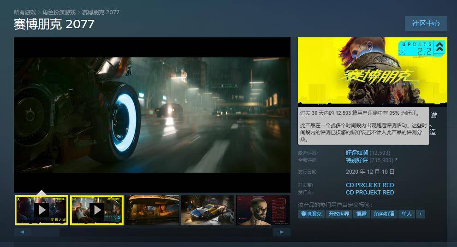
Task: Select the 单人 tag
Action: point(407,214)
